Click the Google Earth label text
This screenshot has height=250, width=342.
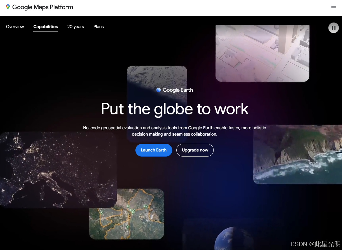tap(178, 90)
